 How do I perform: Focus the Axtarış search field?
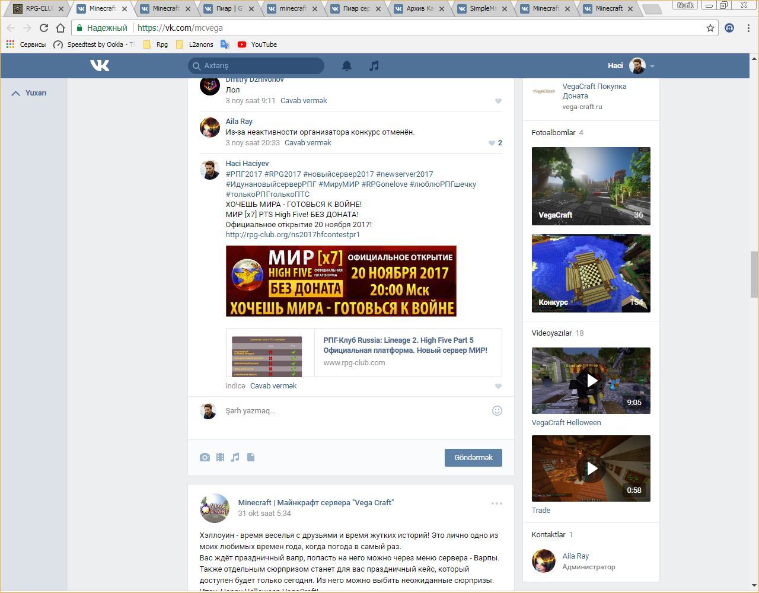tap(256, 66)
